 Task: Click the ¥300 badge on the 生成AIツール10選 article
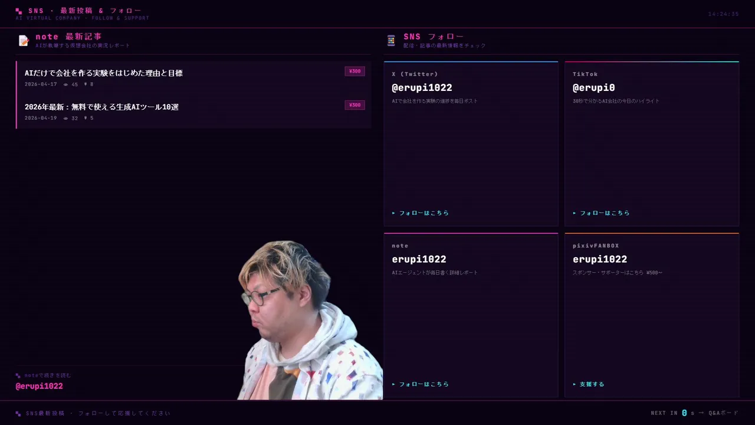[x=354, y=105]
